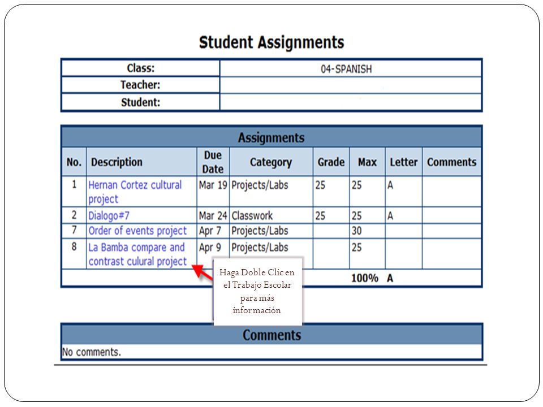543x407 pixels.
Task: Click Projects/Labs in the Order of events row
Action: [x=260, y=231]
